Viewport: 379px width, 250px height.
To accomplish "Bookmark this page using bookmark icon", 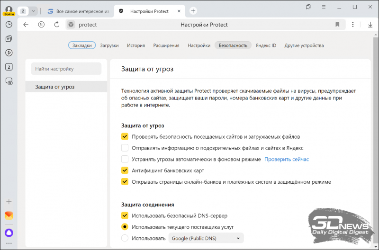I will pos(337,25).
